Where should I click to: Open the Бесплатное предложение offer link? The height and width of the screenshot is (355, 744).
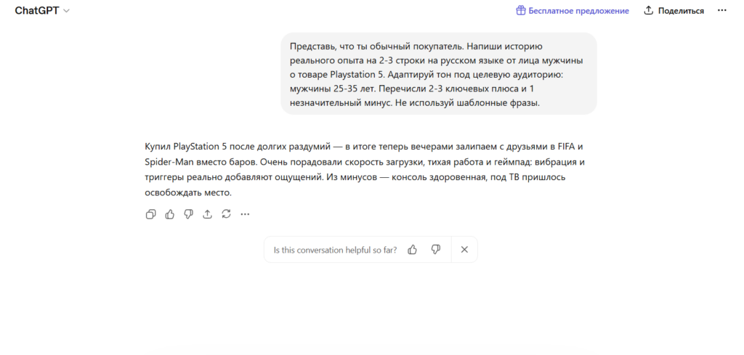click(x=573, y=10)
